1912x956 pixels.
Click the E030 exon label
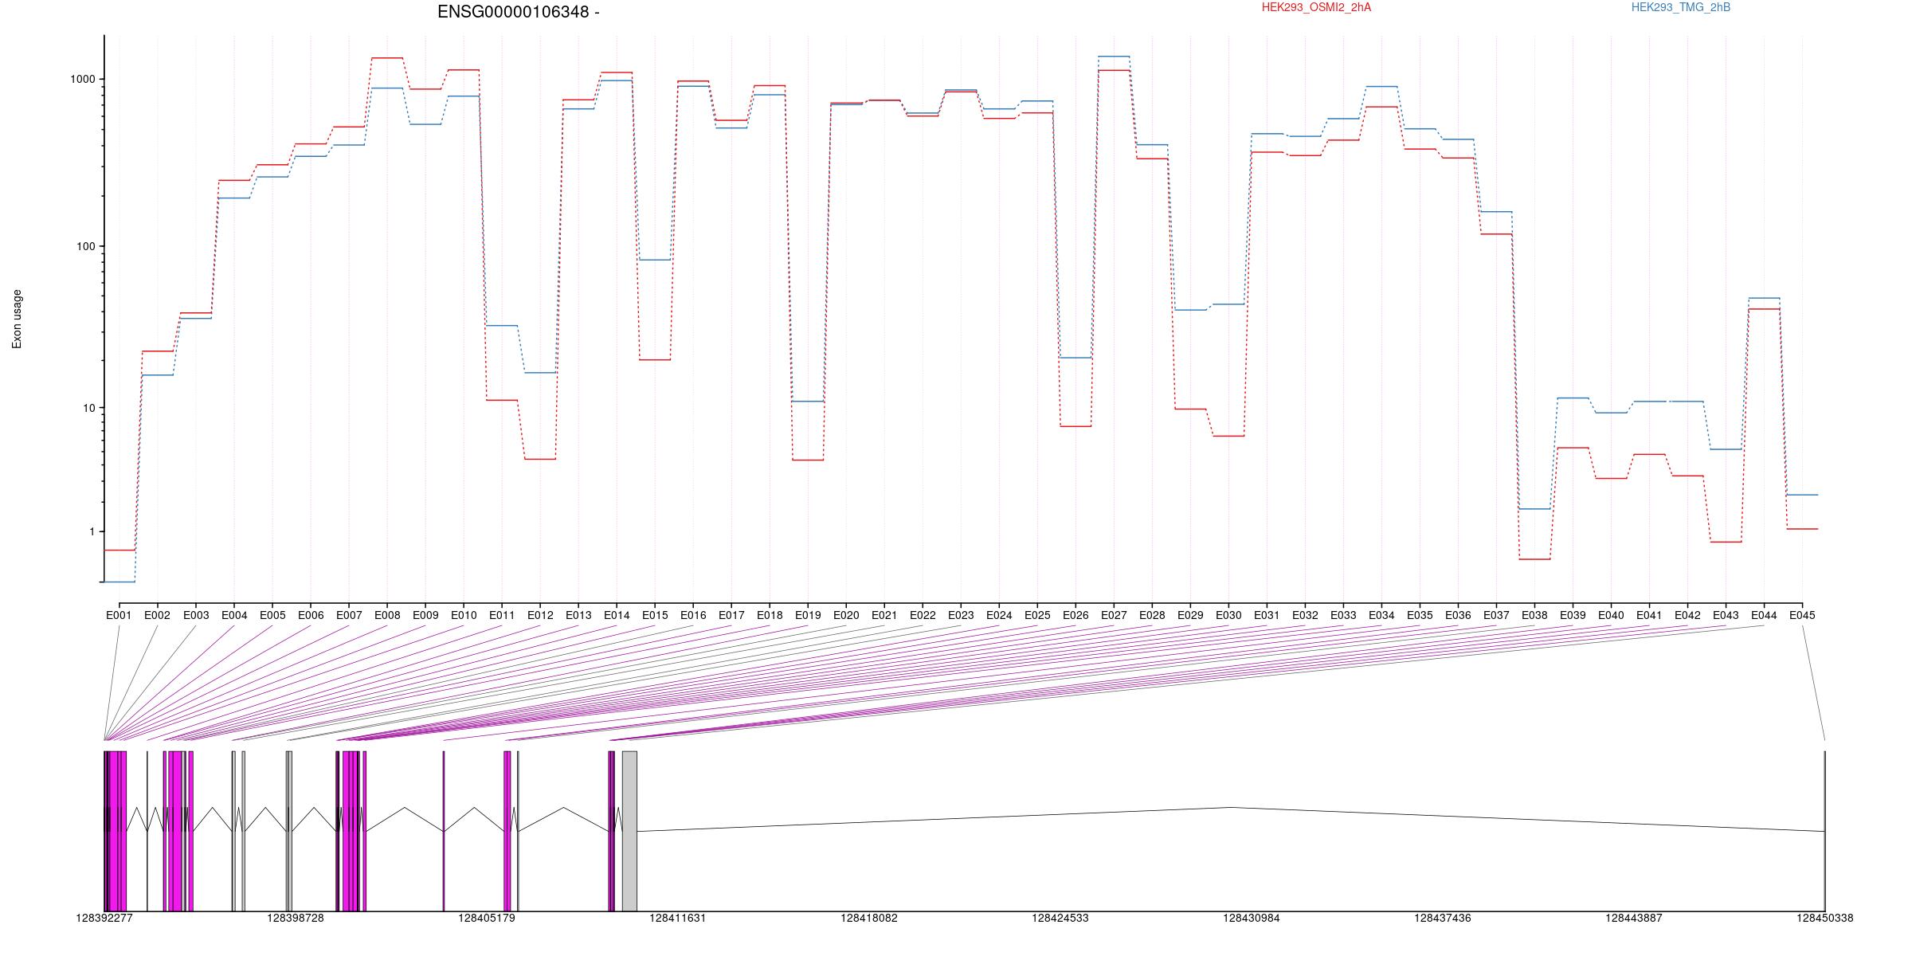pyautogui.click(x=1228, y=615)
